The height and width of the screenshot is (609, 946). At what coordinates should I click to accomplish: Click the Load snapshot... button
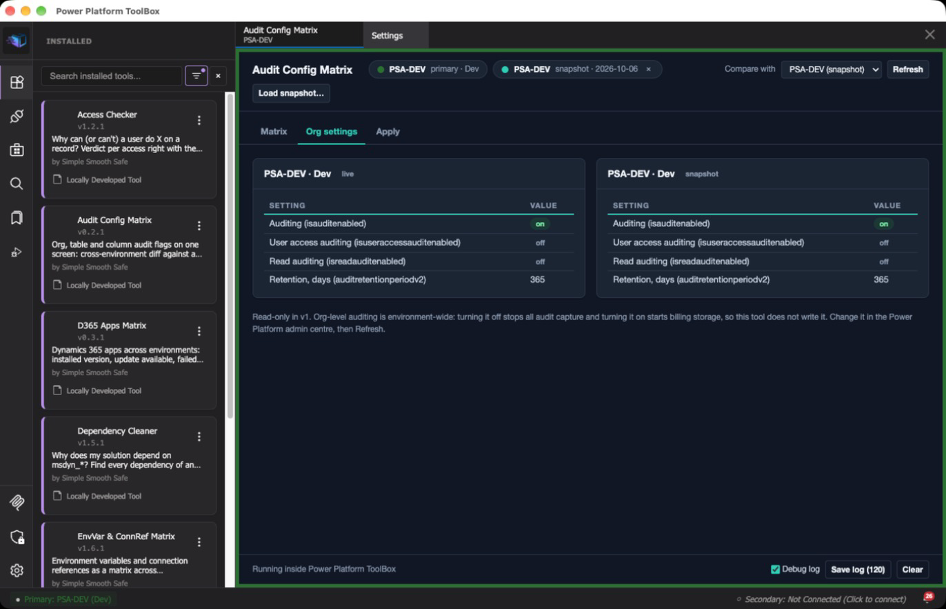[x=291, y=93]
